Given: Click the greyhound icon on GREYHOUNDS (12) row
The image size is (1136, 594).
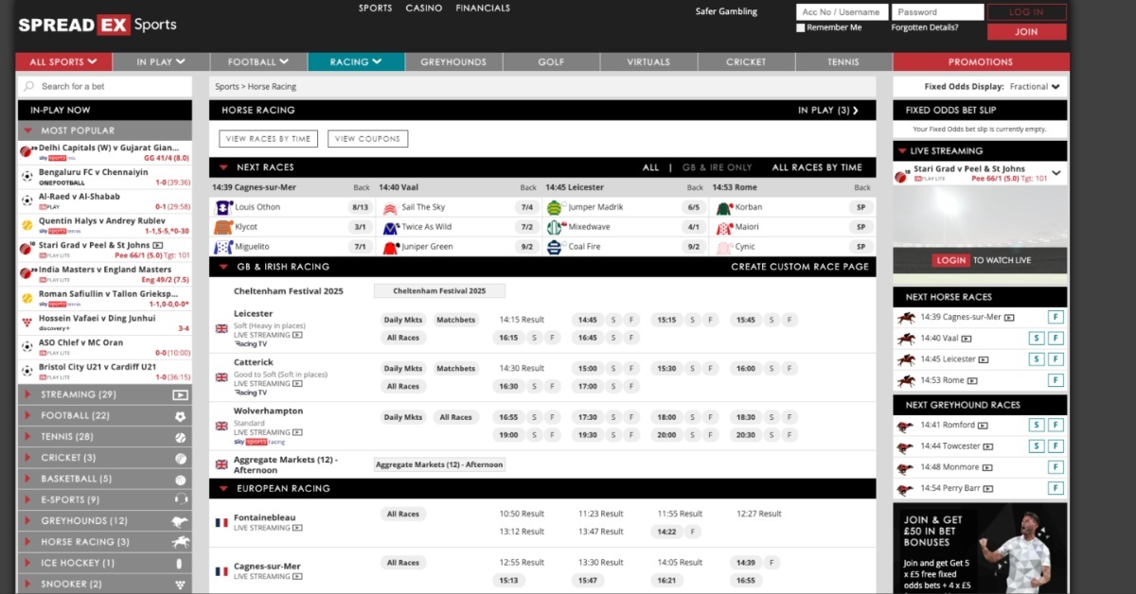Looking at the screenshot, I should click(x=180, y=520).
